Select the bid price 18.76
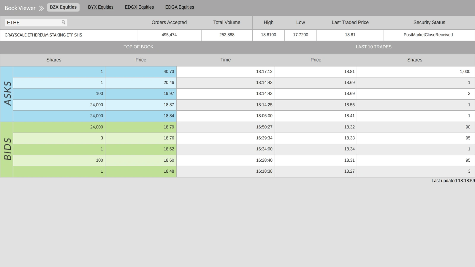Viewport: 475px width, 267px height. click(x=169, y=138)
